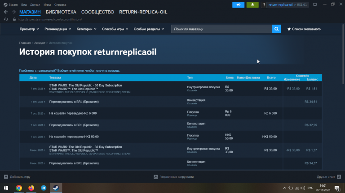Click the page vertical scrollbar
This screenshot has width=345, height=193.
tap(343, 54)
